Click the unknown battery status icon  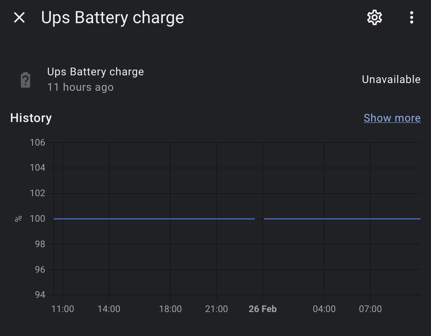point(25,80)
